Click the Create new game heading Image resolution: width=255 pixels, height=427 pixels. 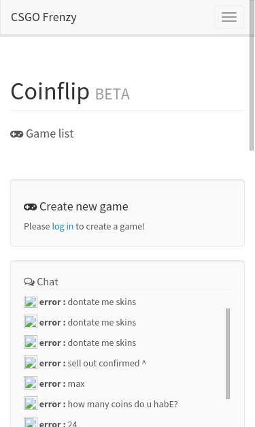(x=84, y=207)
